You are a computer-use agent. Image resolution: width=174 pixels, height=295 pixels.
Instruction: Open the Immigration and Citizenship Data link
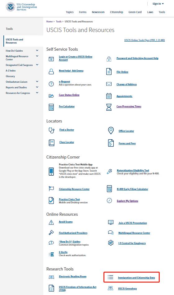pyautogui.click(x=136, y=278)
